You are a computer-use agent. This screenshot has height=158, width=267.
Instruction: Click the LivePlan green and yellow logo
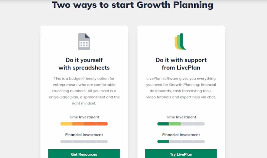[181, 42]
